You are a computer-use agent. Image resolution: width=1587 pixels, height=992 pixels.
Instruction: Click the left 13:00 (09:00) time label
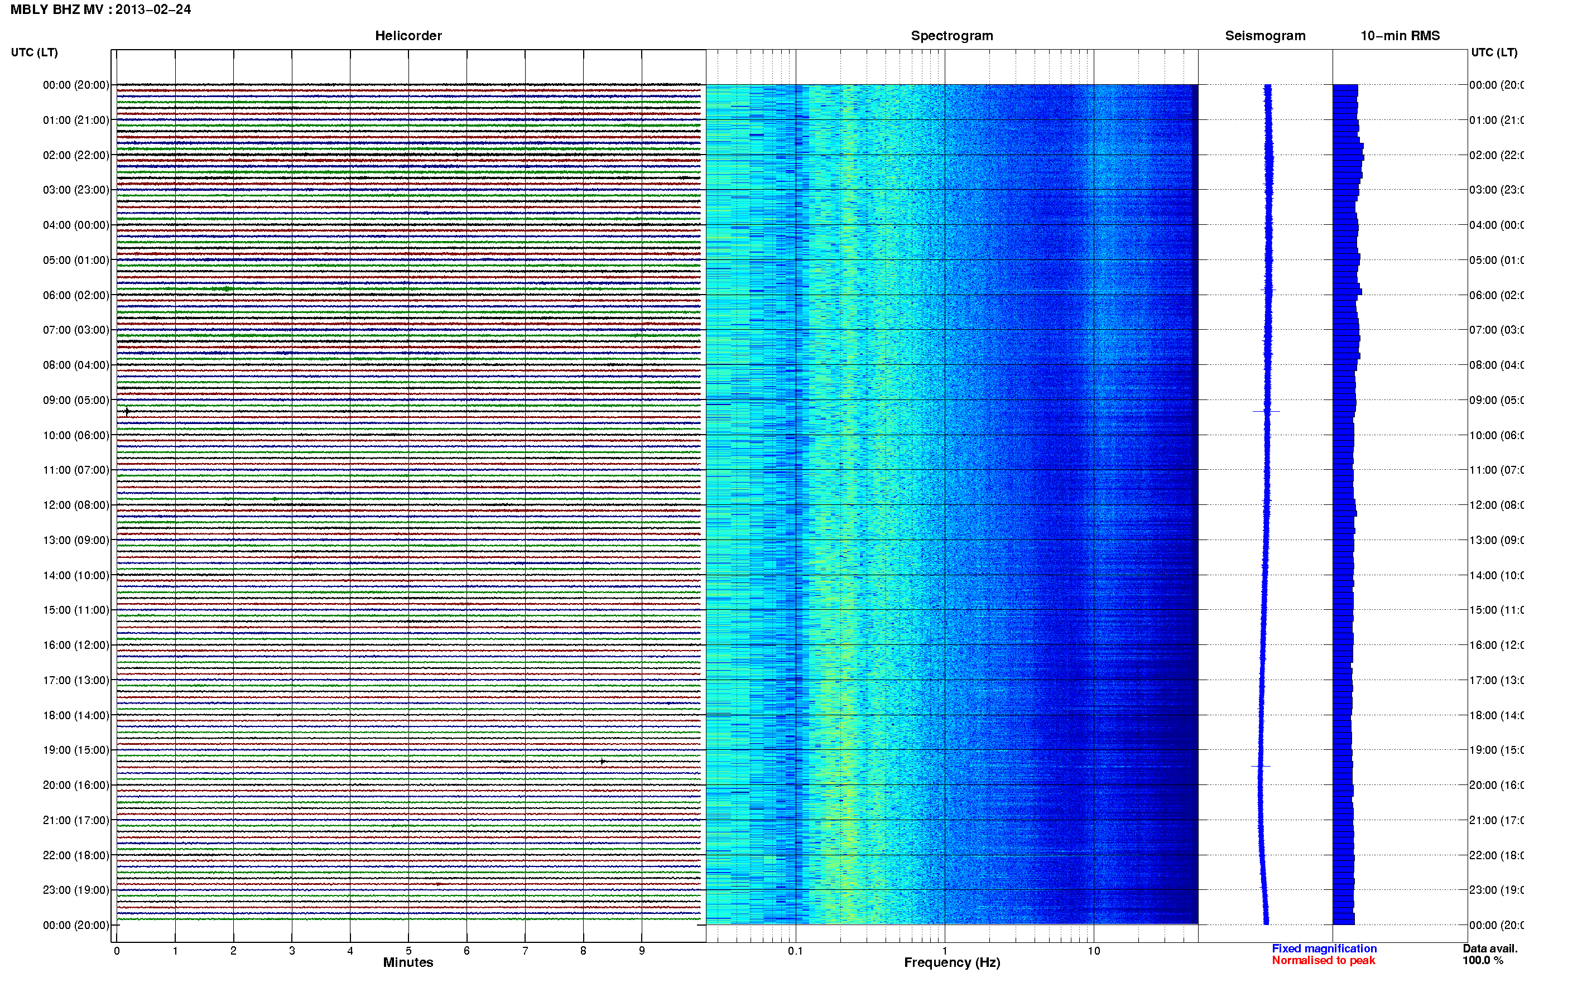[76, 540]
